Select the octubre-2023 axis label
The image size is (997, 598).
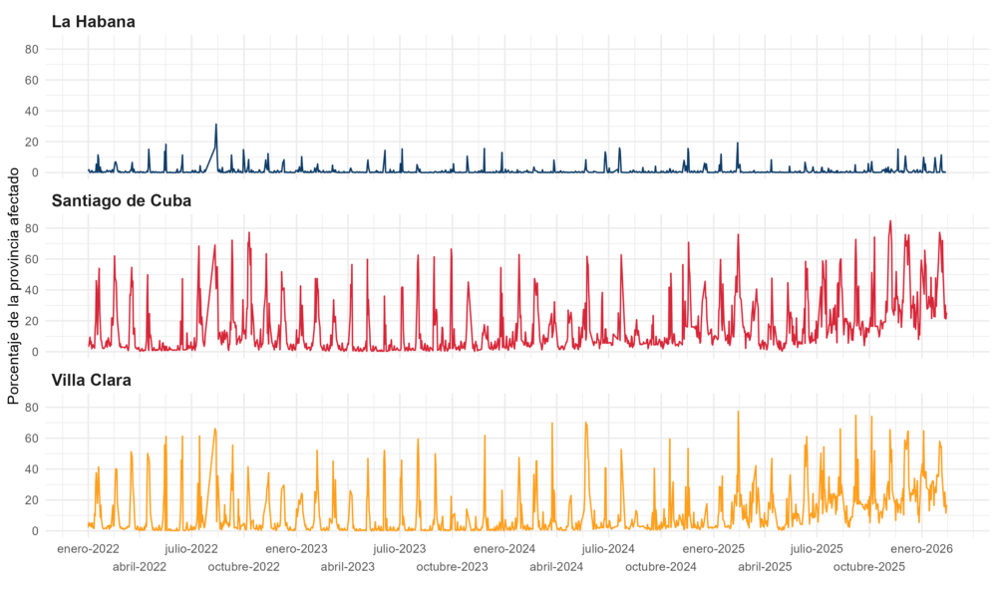452,566
